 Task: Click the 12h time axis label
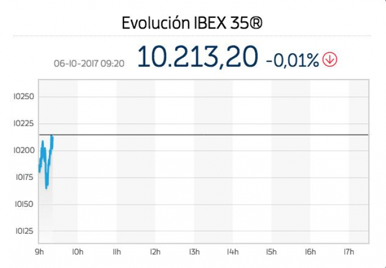tap(155, 251)
